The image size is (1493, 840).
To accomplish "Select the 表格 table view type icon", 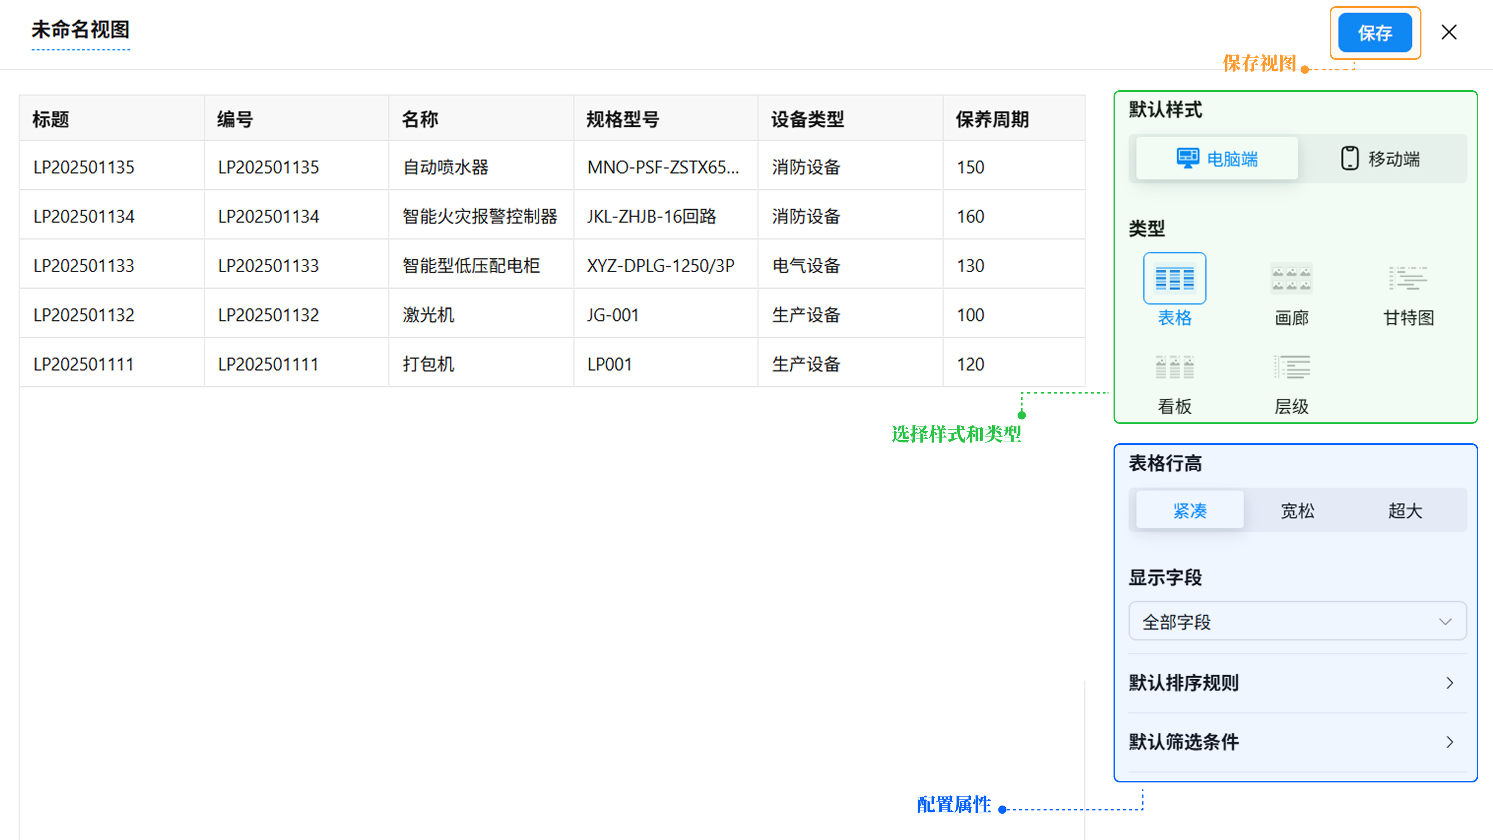I will point(1174,278).
